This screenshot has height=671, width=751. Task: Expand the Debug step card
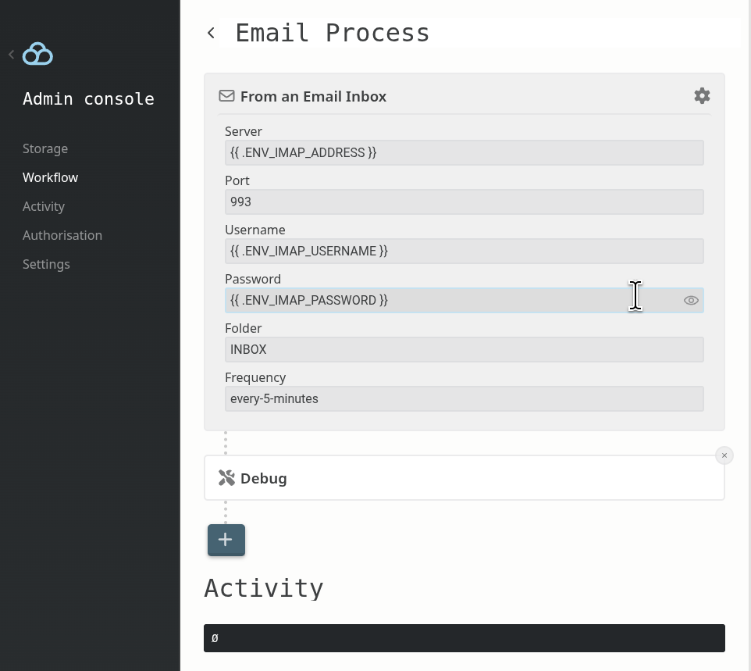click(468, 478)
